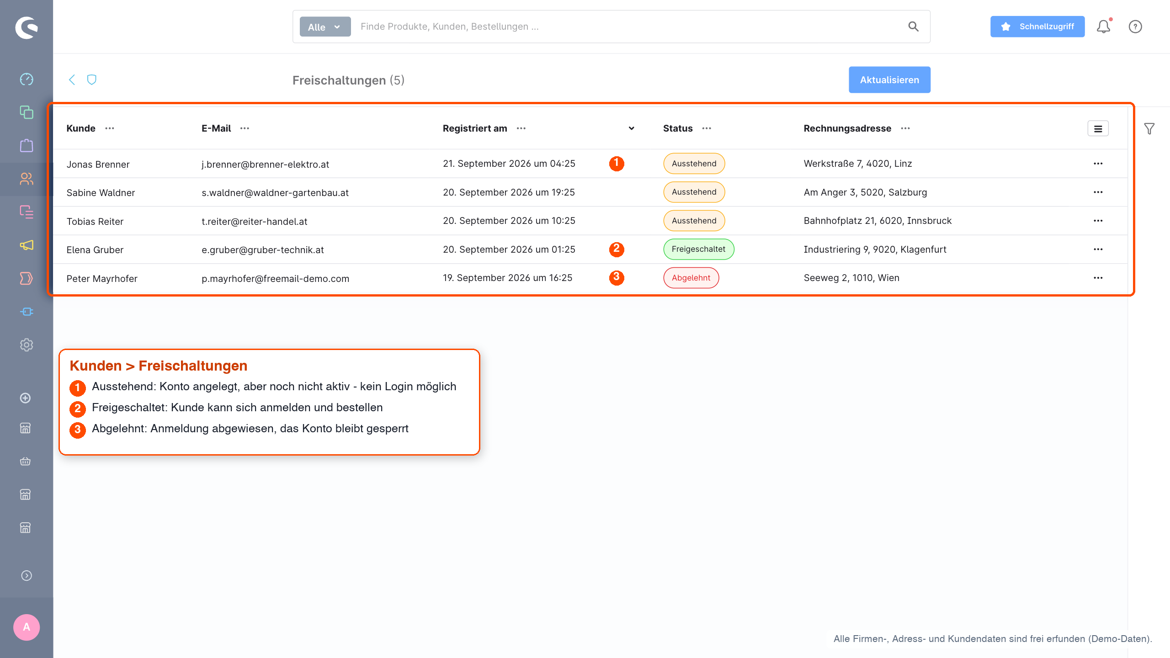Open the Catalogues copy icon in sidebar

[27, 112]
